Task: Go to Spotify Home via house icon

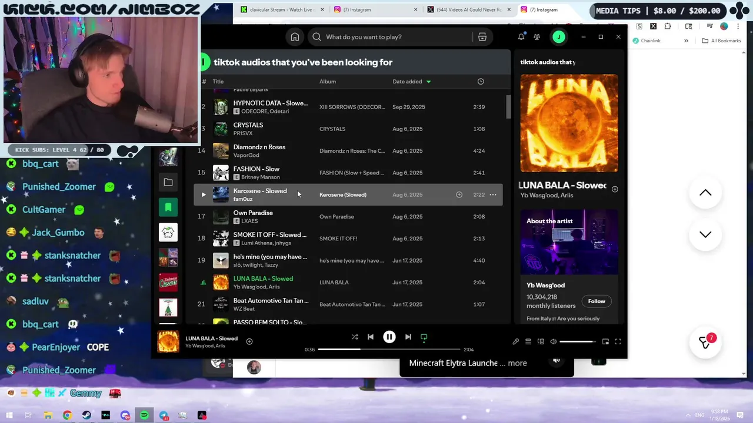Action: point(295,37)
